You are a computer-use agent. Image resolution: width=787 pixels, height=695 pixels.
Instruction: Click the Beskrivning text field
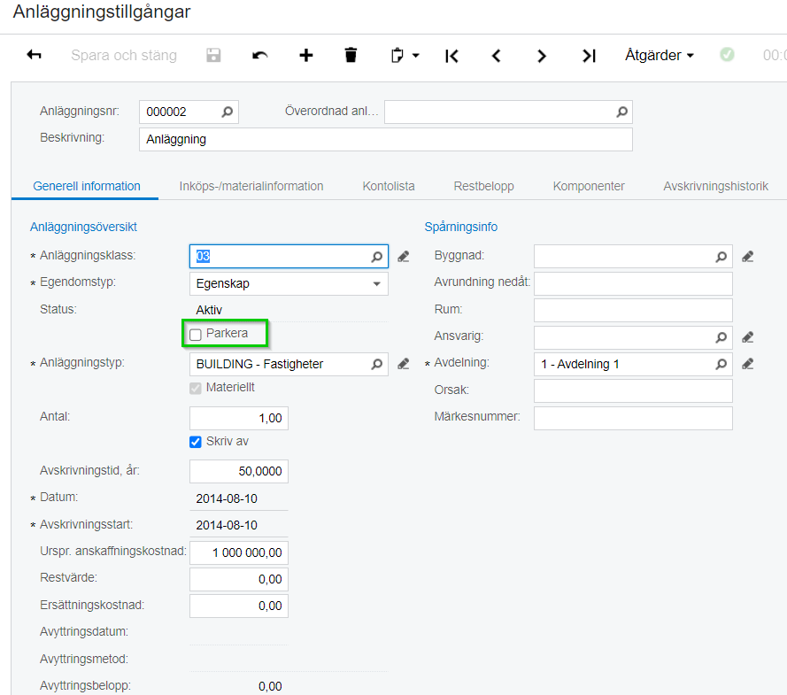(x=385, y=140)
